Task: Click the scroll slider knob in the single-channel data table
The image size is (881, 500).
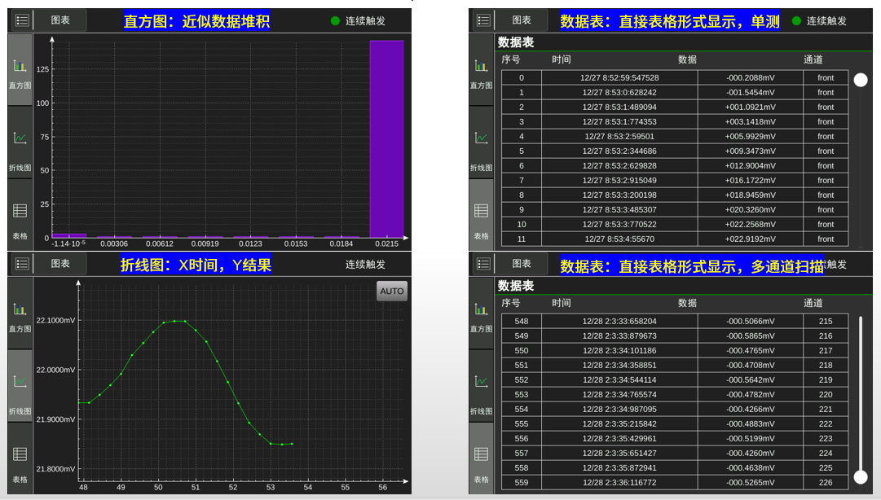Action: pyautogui.click(x=861, y=80)
